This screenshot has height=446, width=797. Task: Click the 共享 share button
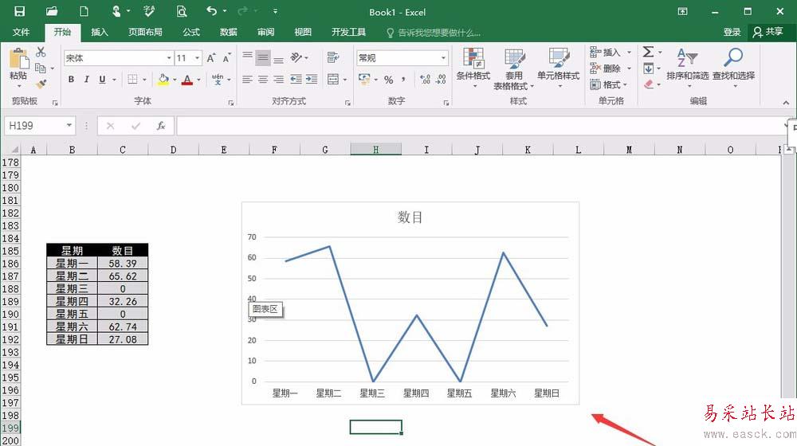click(x=768, y=32)
